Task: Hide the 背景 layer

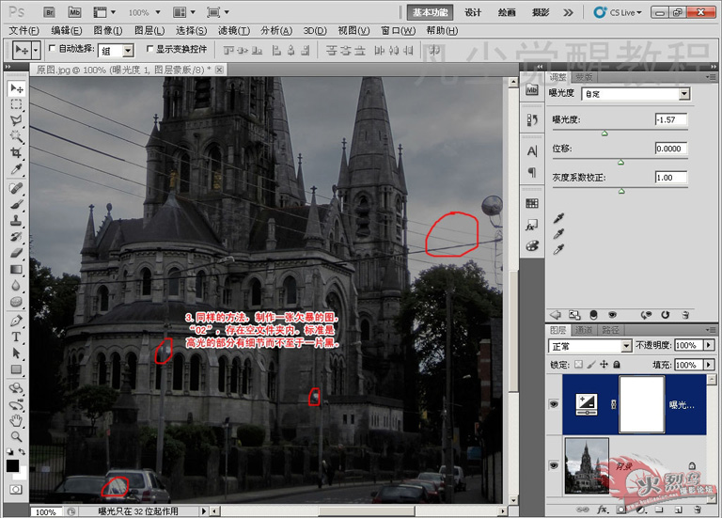Action: point(554,465)
